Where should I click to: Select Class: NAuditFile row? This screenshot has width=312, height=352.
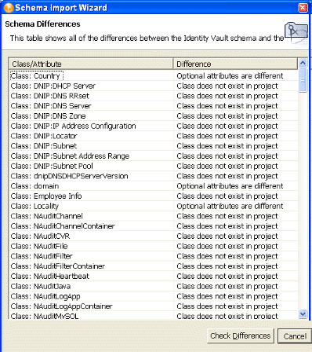pyautogui.click(x=154, y=246)
